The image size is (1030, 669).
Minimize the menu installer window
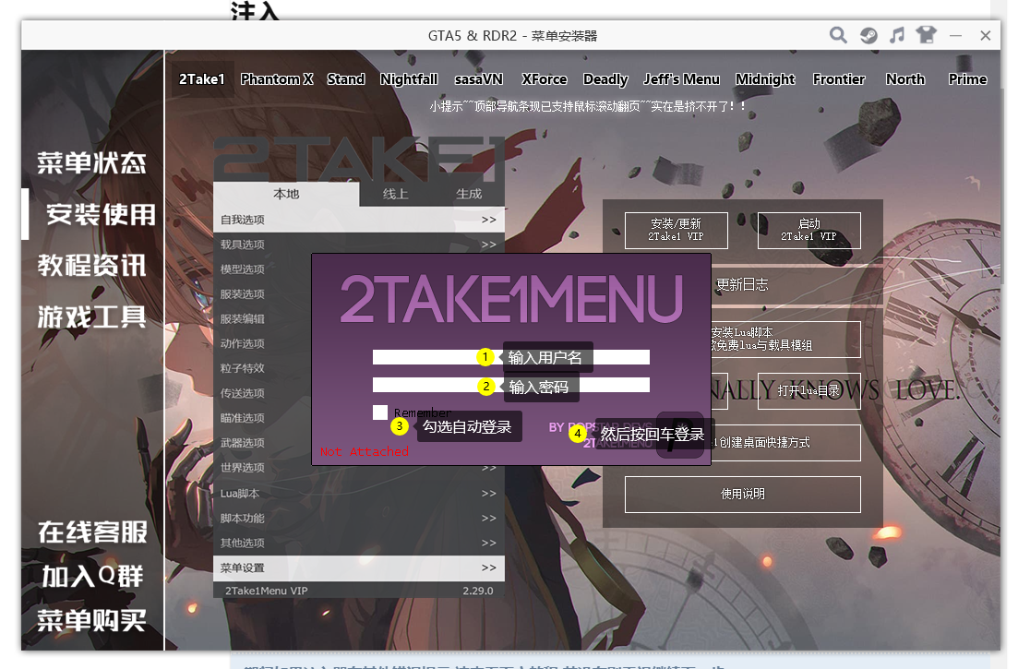(x=956, y=35)
